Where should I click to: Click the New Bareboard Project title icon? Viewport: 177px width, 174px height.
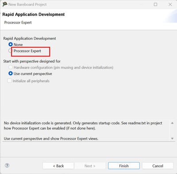click(x=5, y=4)
